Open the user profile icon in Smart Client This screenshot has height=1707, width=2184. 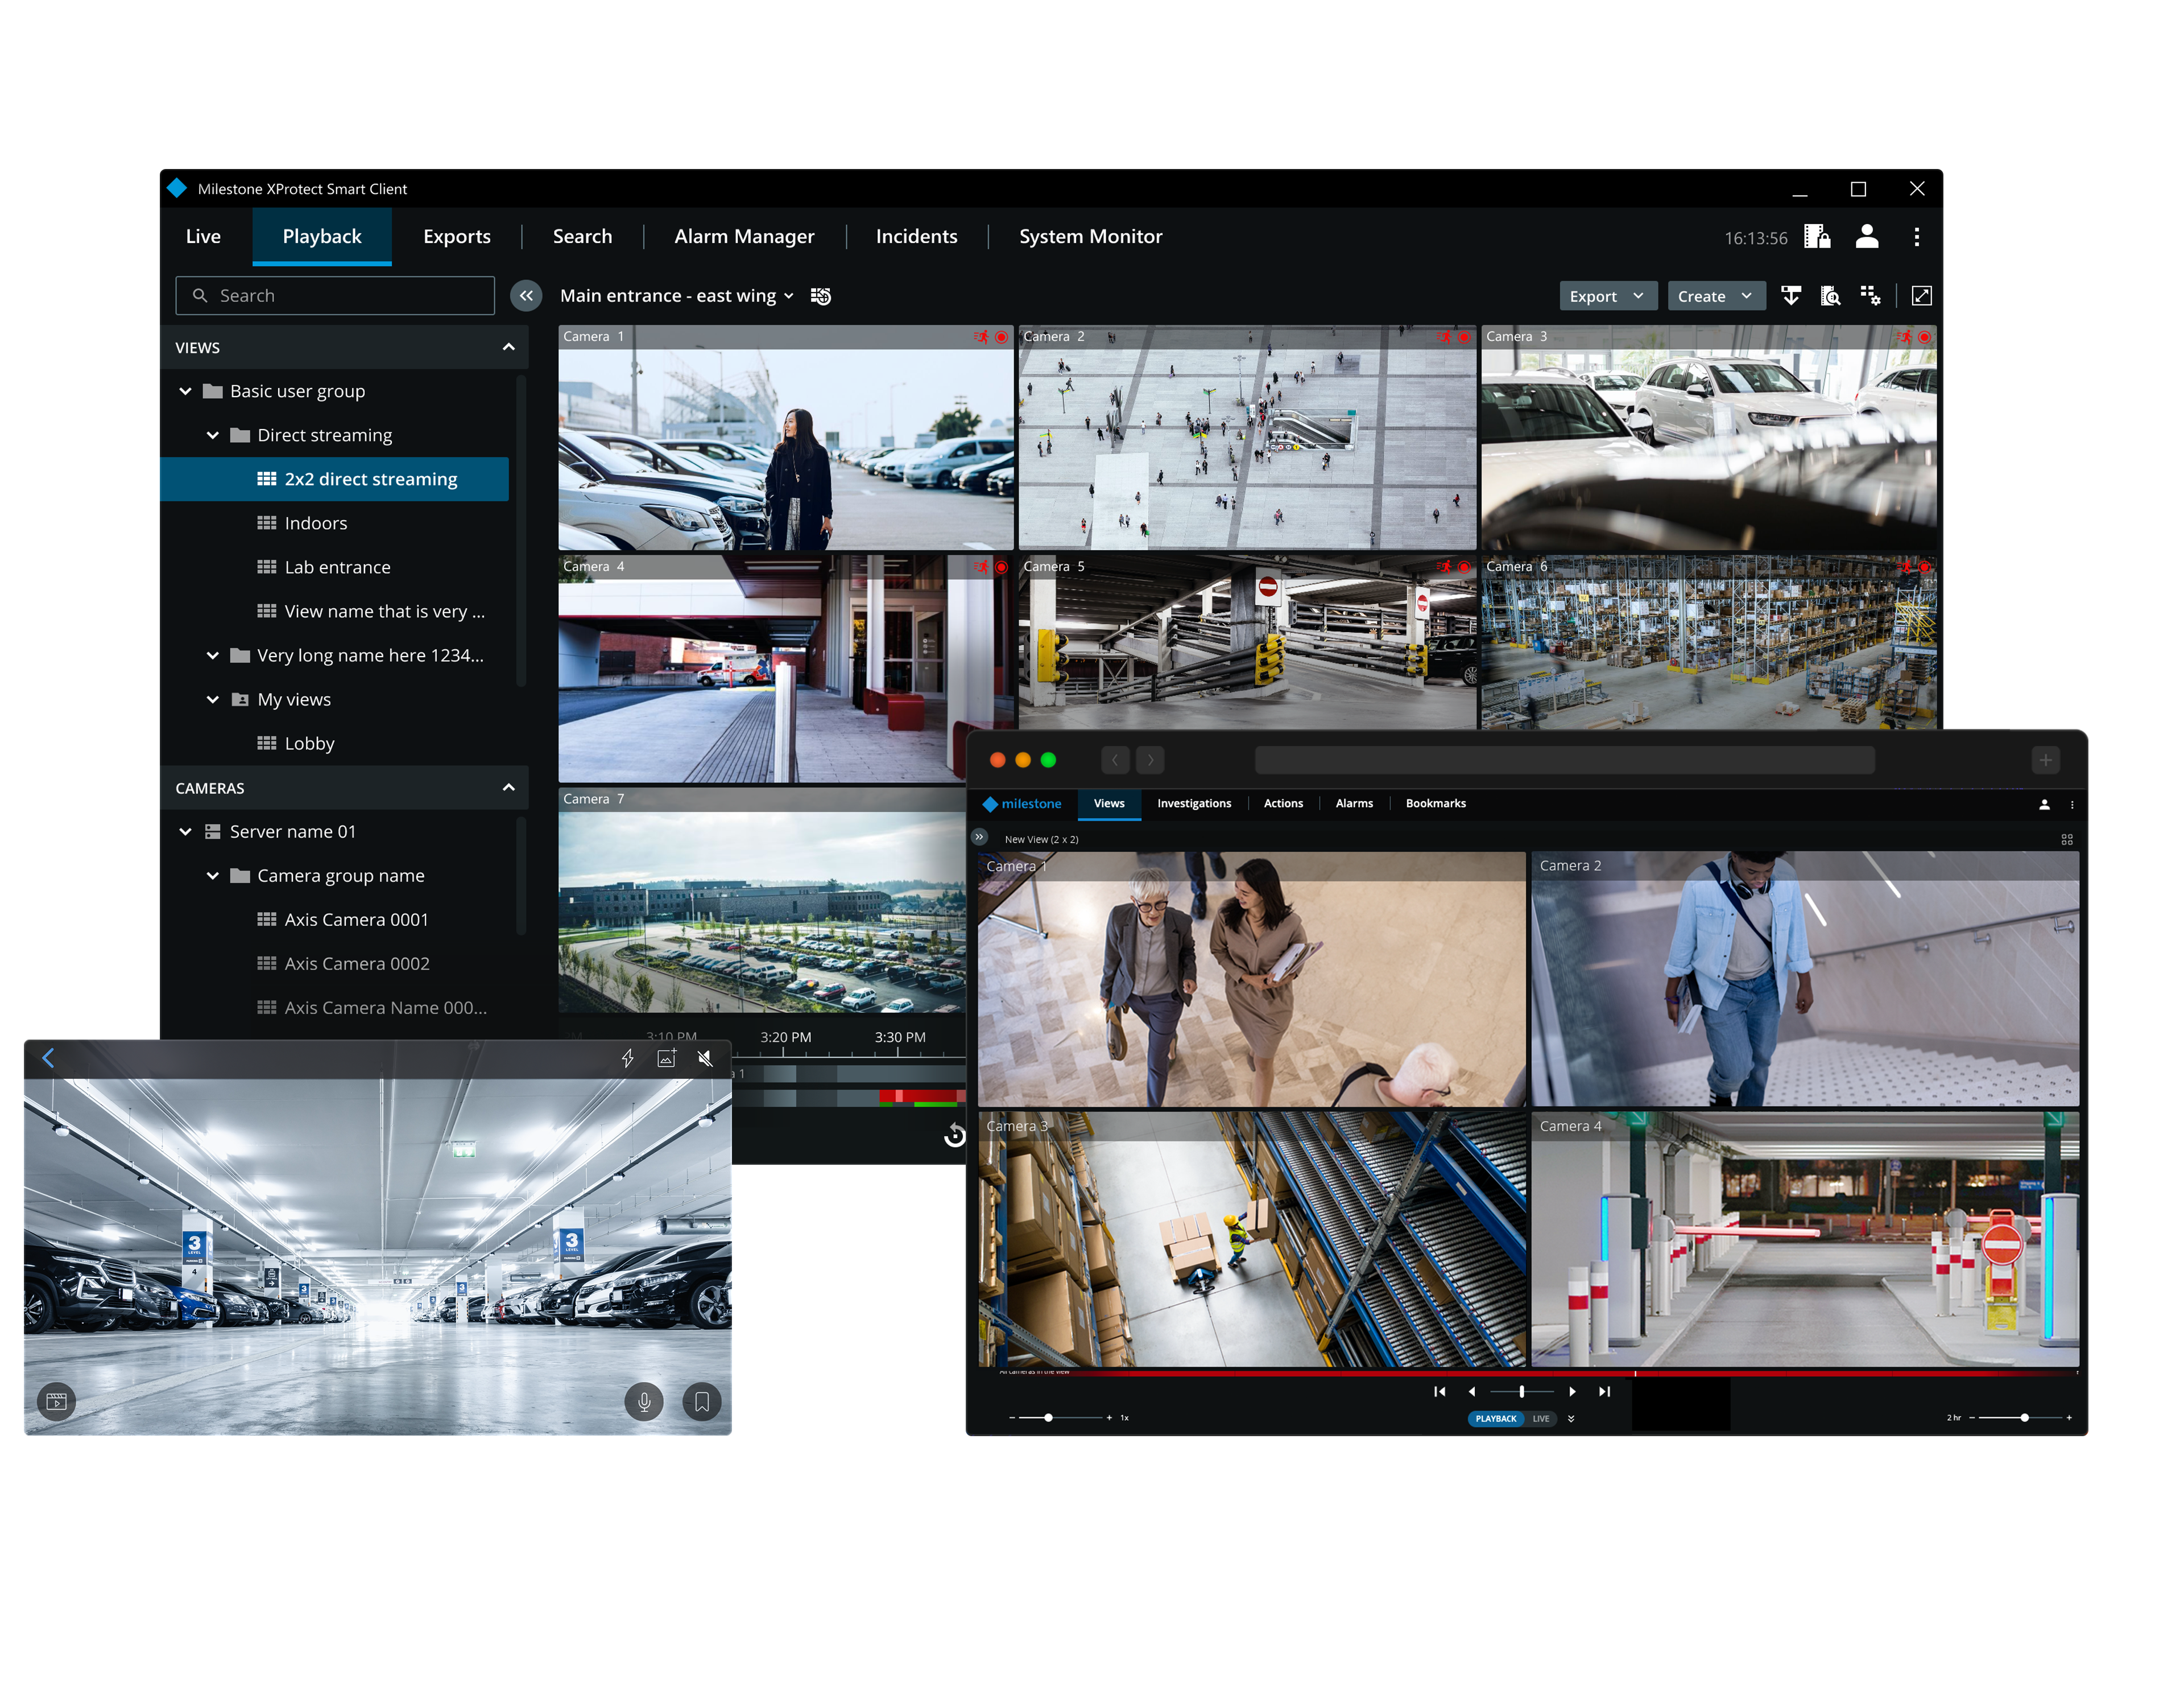point(1867,236)
